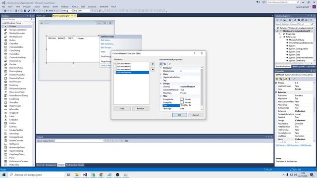
Task: Switch to the Form1.cs code tab
Action: (x=41, y=16)
